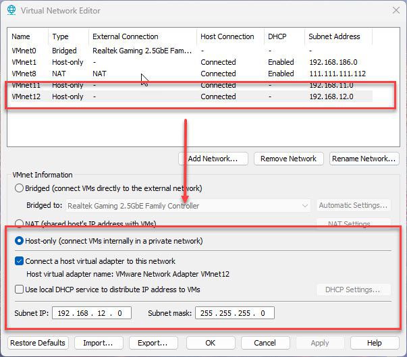
Task: Close the Virtual Network Editor window
Action: [x=396, y=10]
